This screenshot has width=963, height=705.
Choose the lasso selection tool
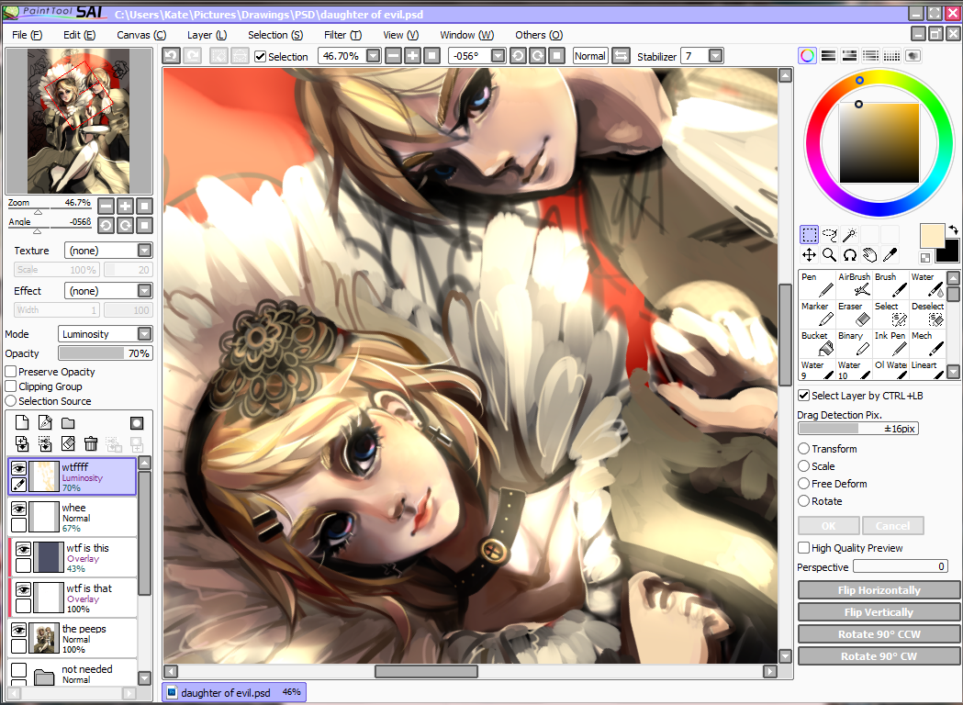point(829,235)
